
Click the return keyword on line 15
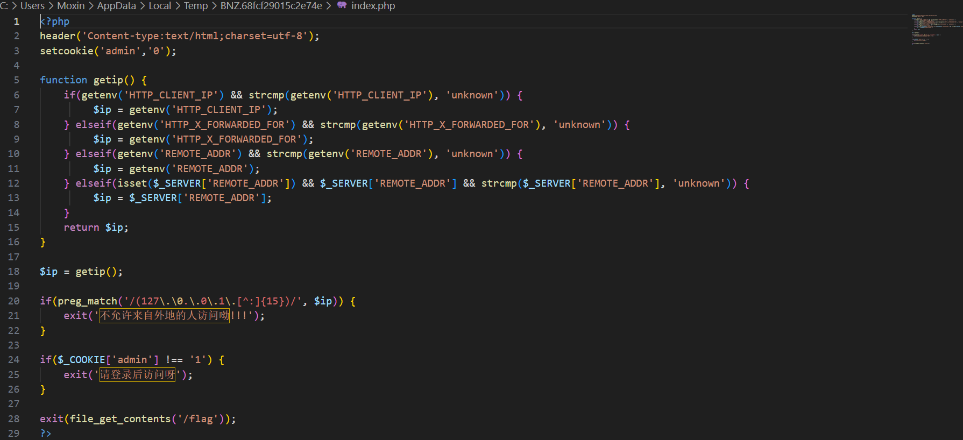pos(81,228)
